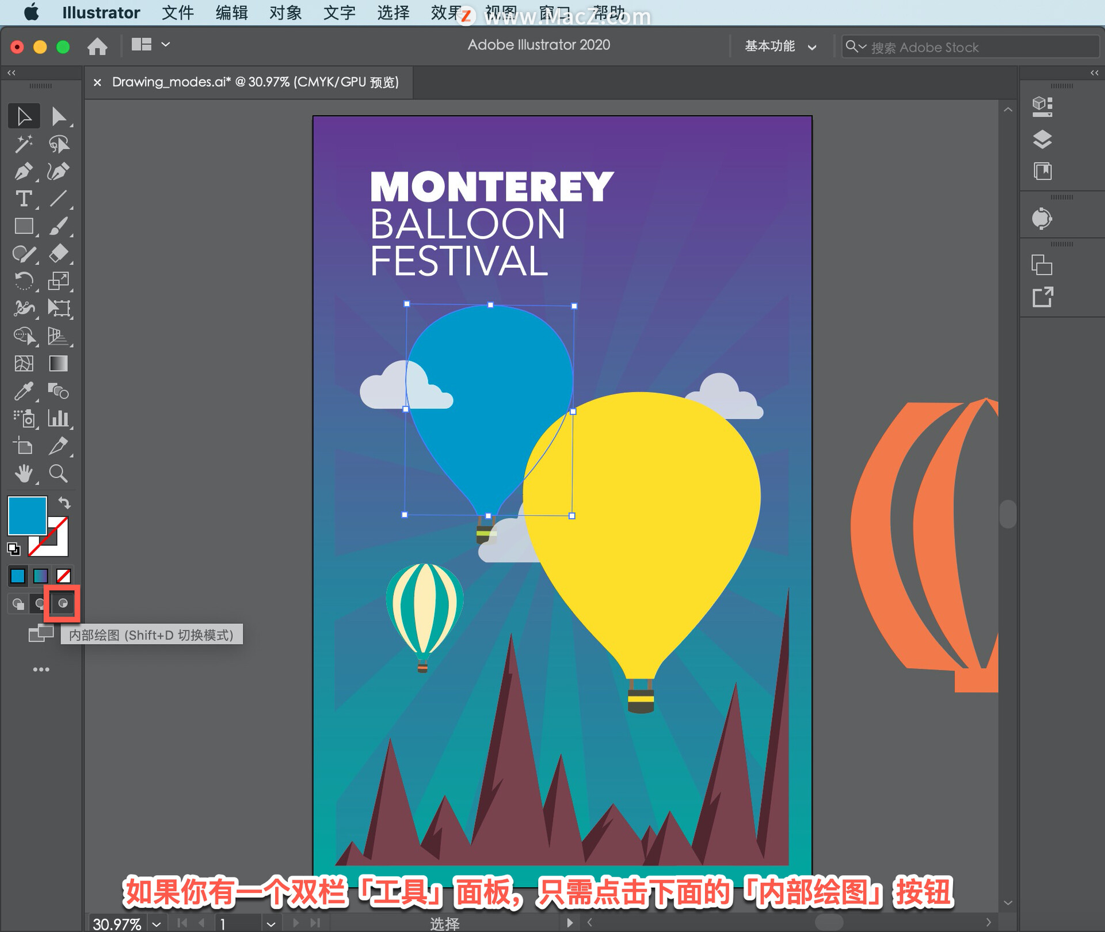Expand the zoom level dropdown
The width and height of the screenshot is (1105, 932).
coord(157,924)
